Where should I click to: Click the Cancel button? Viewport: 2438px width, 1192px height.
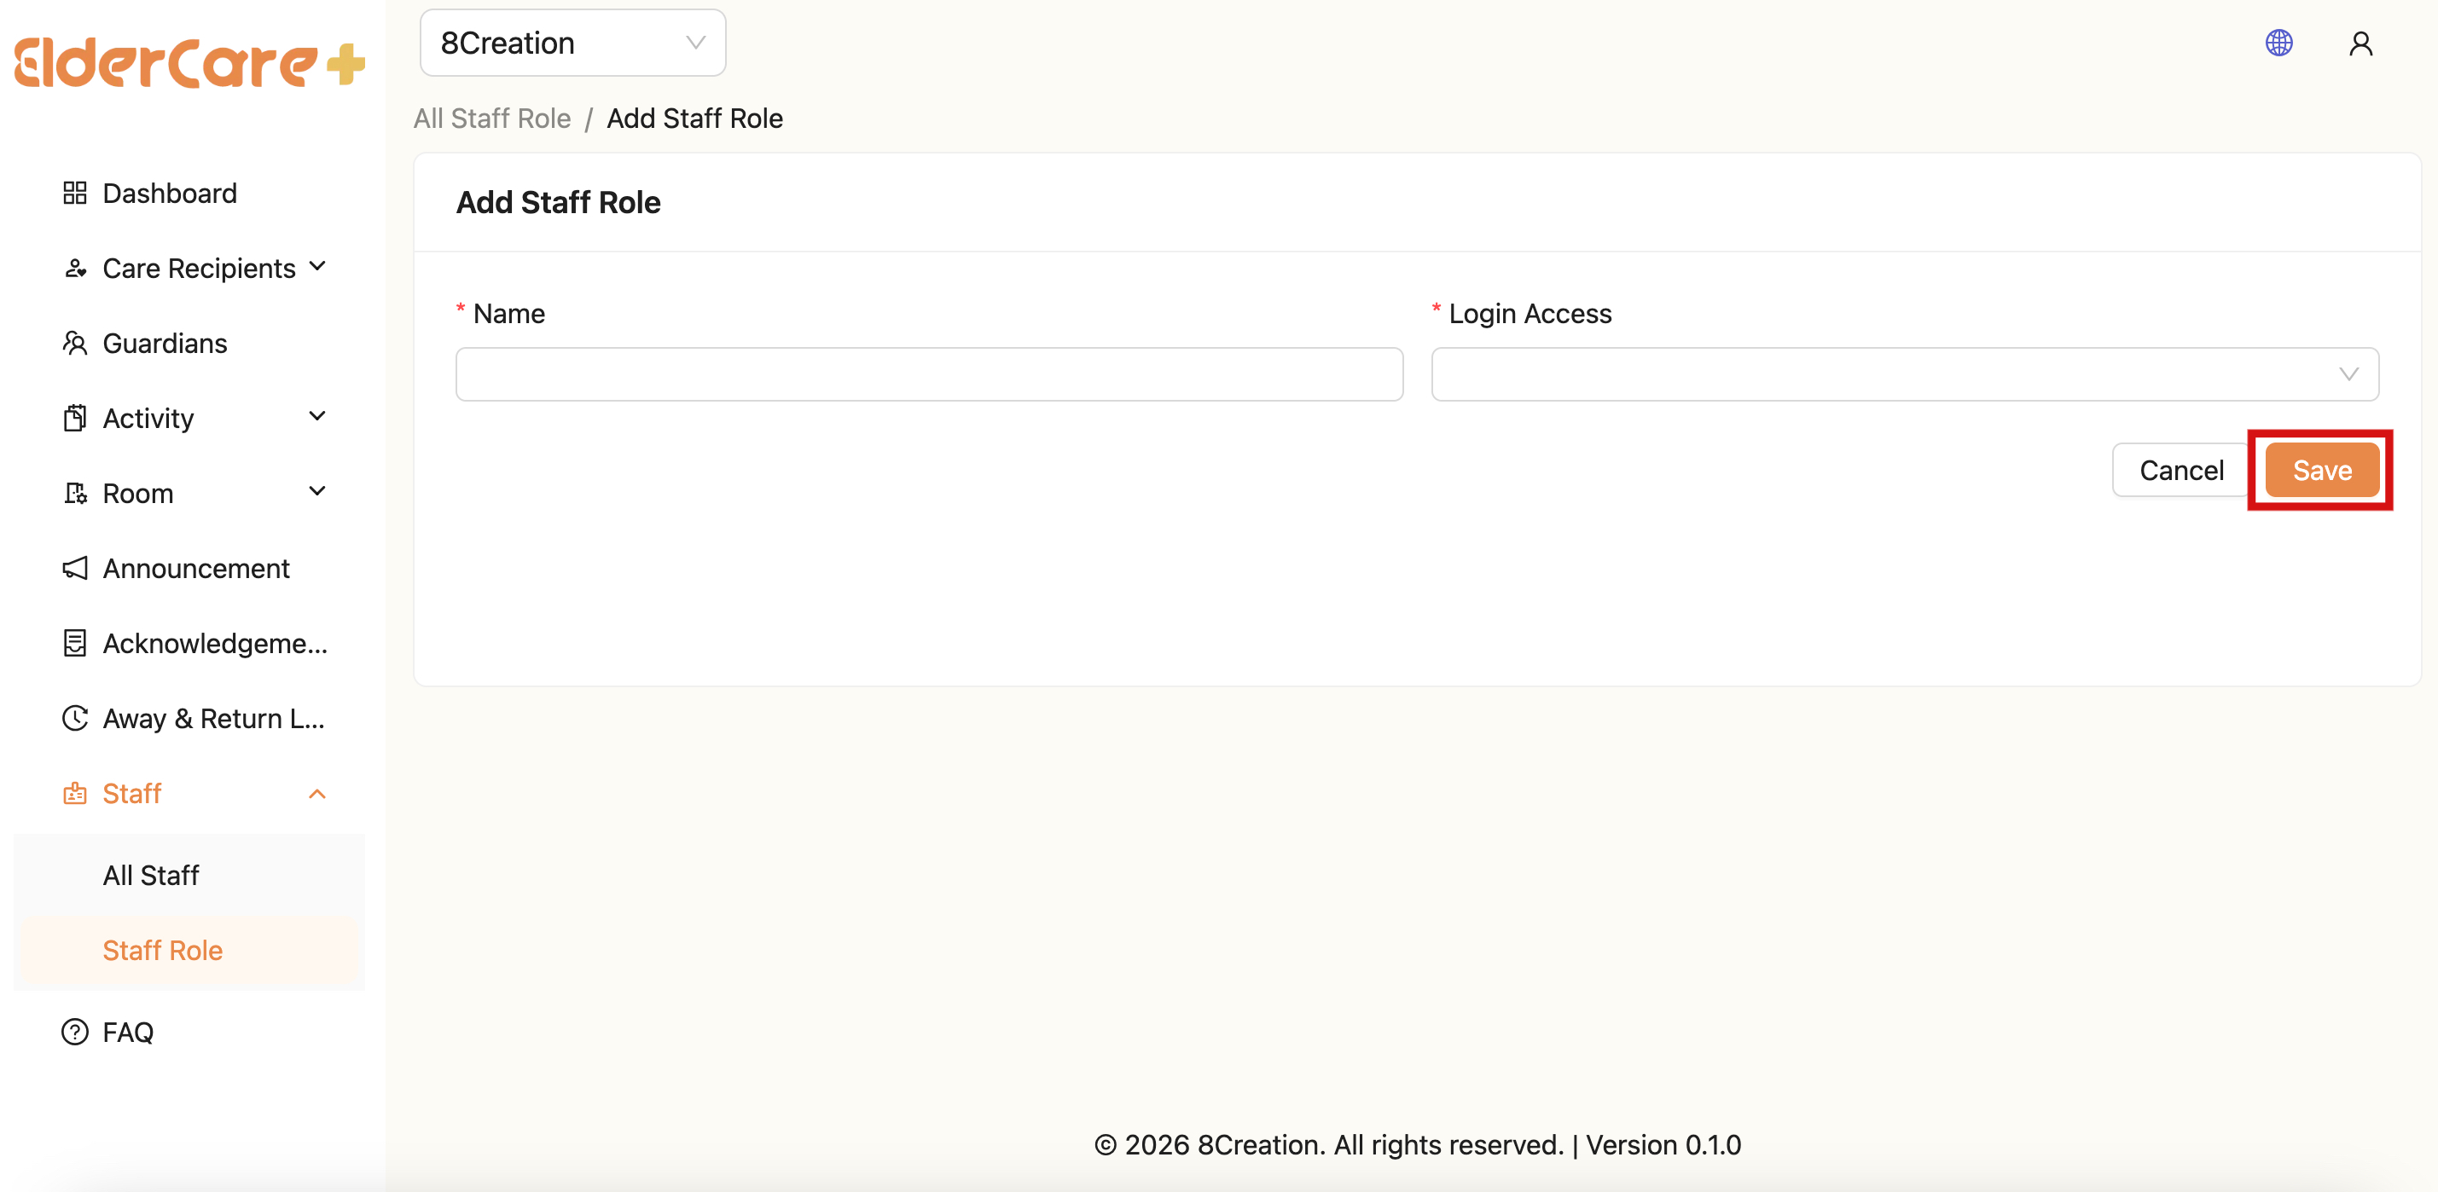pyautogui.click(x=2180, y=470)
